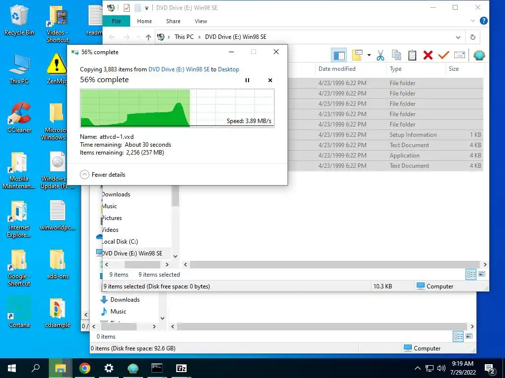Go up one folder level

pos(148,37)
